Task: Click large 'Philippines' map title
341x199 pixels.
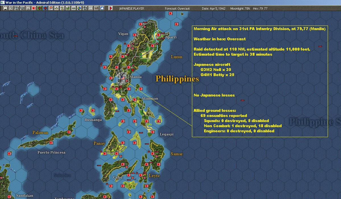Action: pyautogui.click(x=177, y=79)
